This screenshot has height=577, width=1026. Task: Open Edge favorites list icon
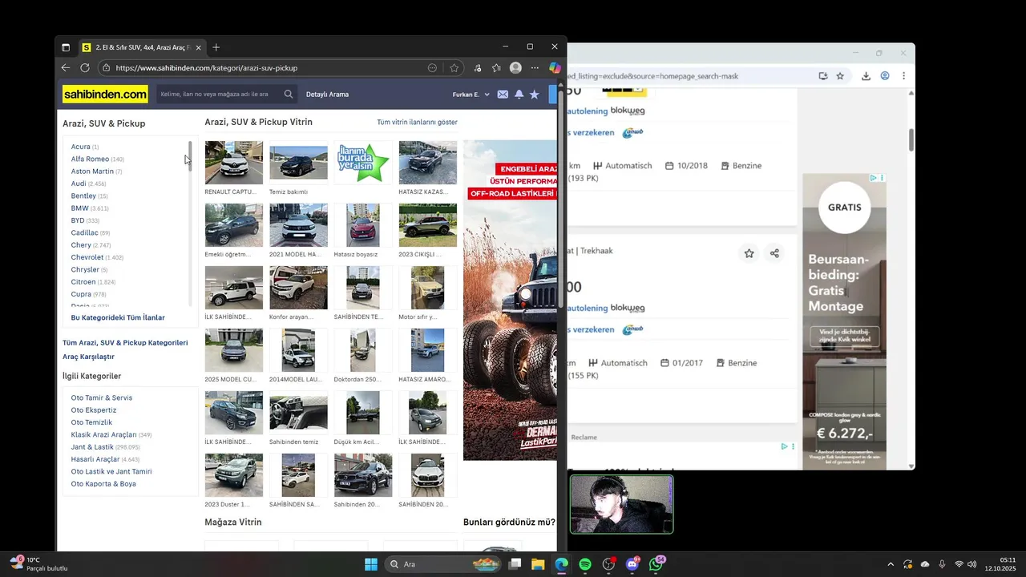[496, 68]
